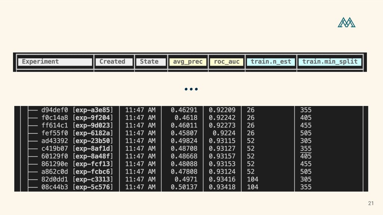Click roc_auc value 0.92242
The width and height of the screenshot is (383, 215).
pos(222,118)
